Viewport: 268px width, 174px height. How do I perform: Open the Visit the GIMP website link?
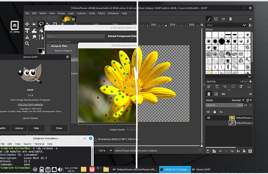coord(30,104)
